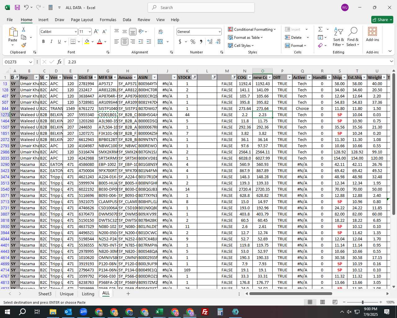Open the Data ribbon tab
The width and height of the screenshot is (397, 318).
click(x=127, y=20)
